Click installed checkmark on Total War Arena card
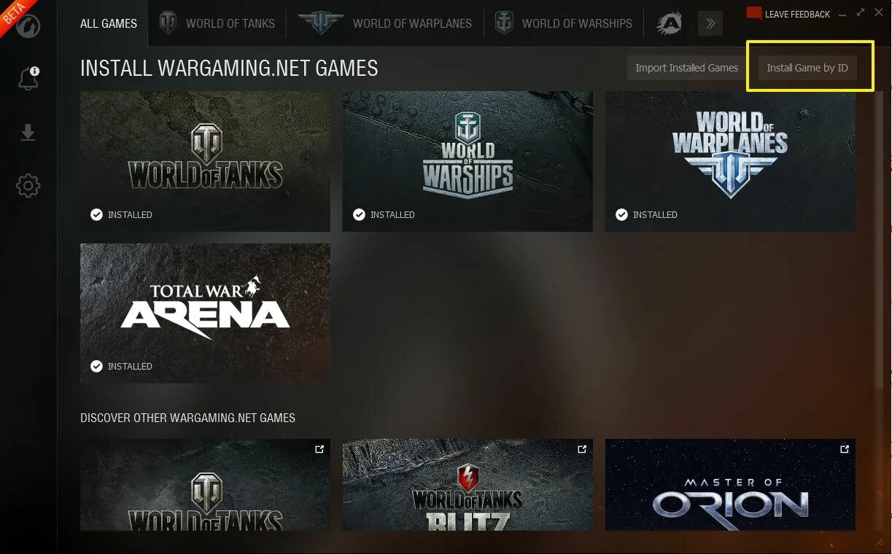 point(96,366)
